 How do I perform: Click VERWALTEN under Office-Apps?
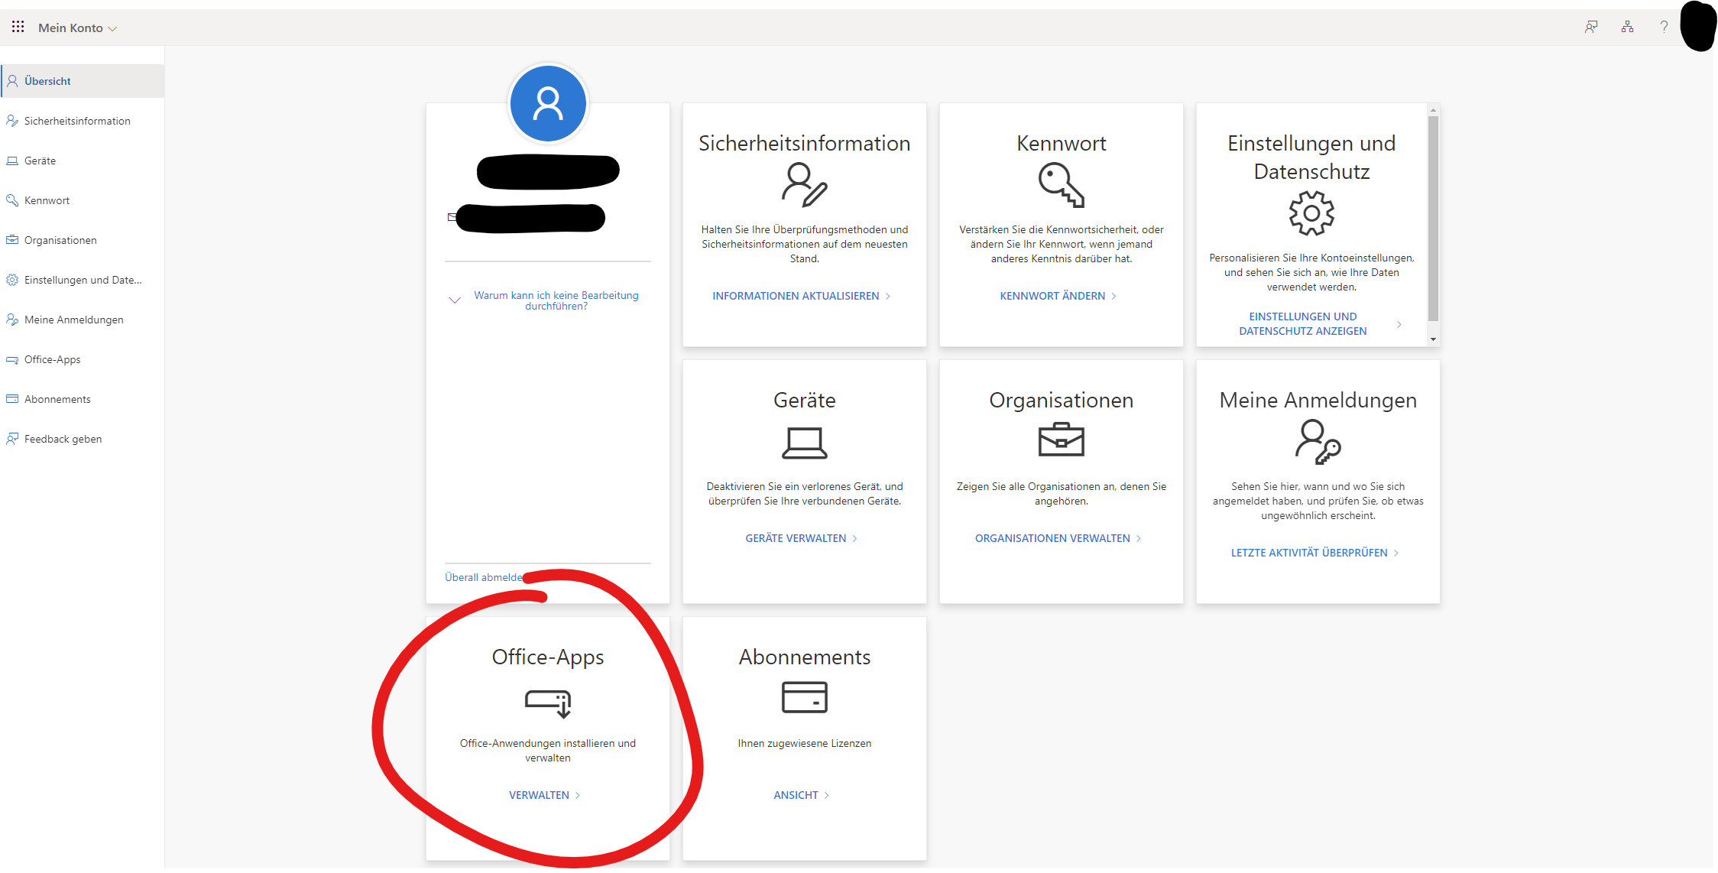[x=539, y=795]
